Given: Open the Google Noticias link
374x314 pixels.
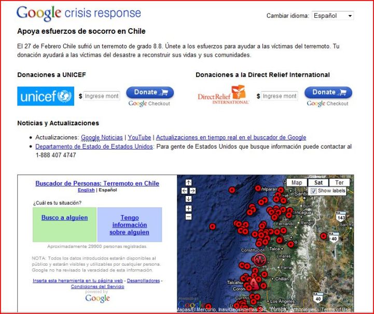Looking at the screenshot, I should click(x=102, y=137).
